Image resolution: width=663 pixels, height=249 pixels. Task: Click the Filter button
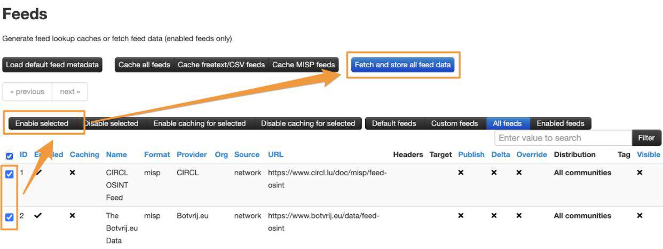[x=646, y=138]
